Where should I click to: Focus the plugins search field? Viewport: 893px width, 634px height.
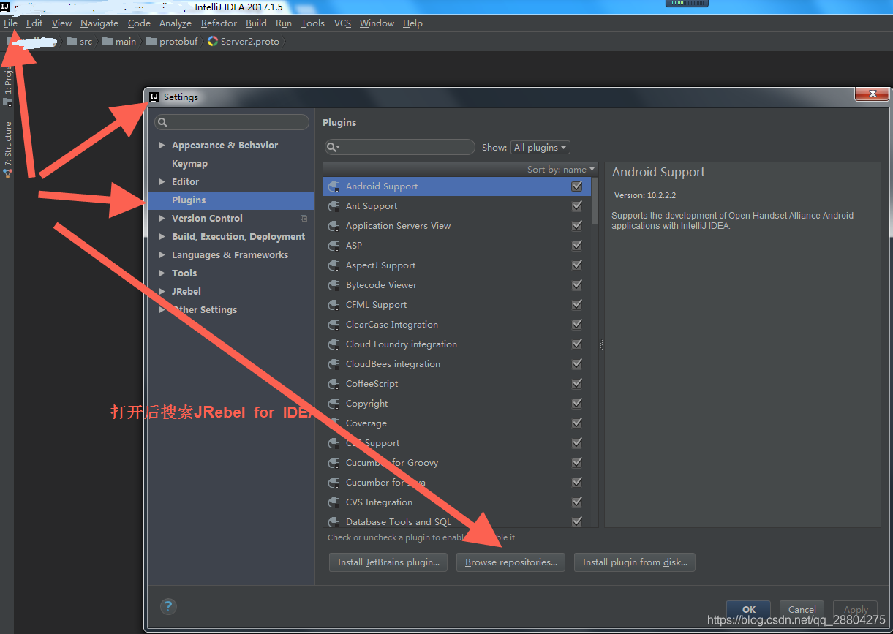point(399,147)
